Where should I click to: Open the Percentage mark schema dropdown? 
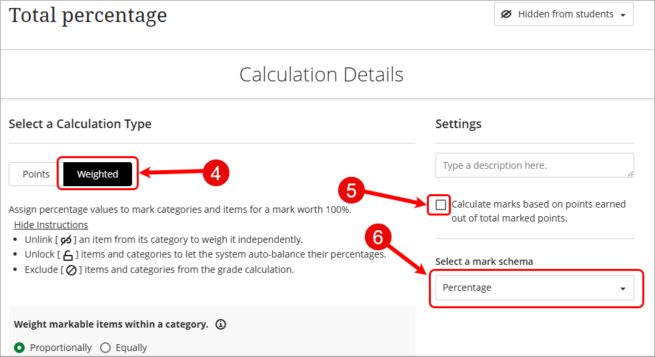(535, 288)
